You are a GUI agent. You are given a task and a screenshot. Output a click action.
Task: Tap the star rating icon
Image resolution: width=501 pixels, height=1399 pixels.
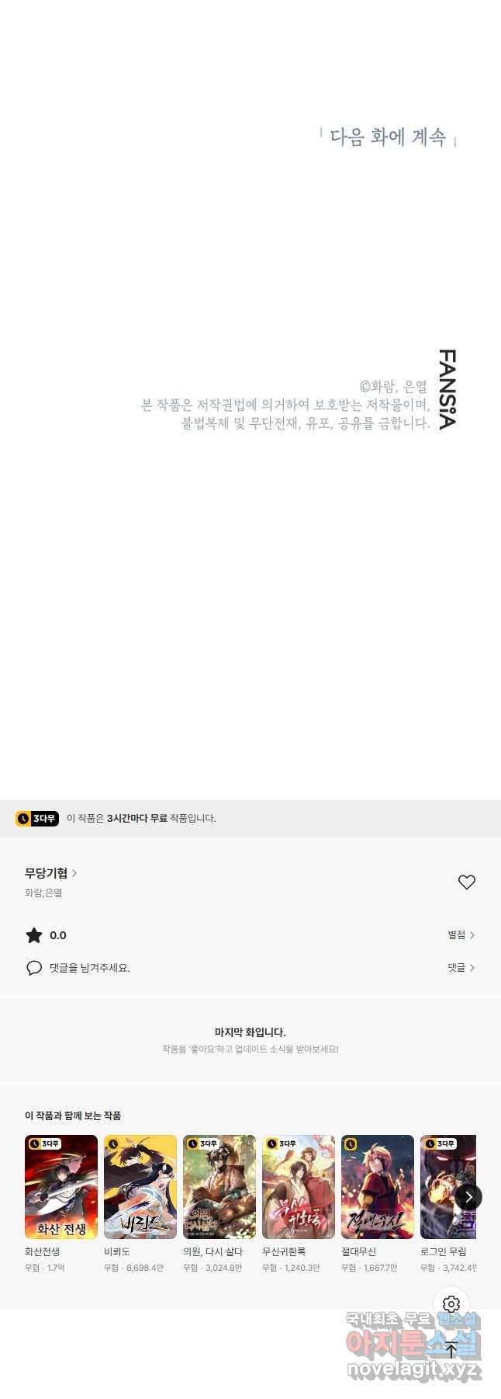[34, 934]
